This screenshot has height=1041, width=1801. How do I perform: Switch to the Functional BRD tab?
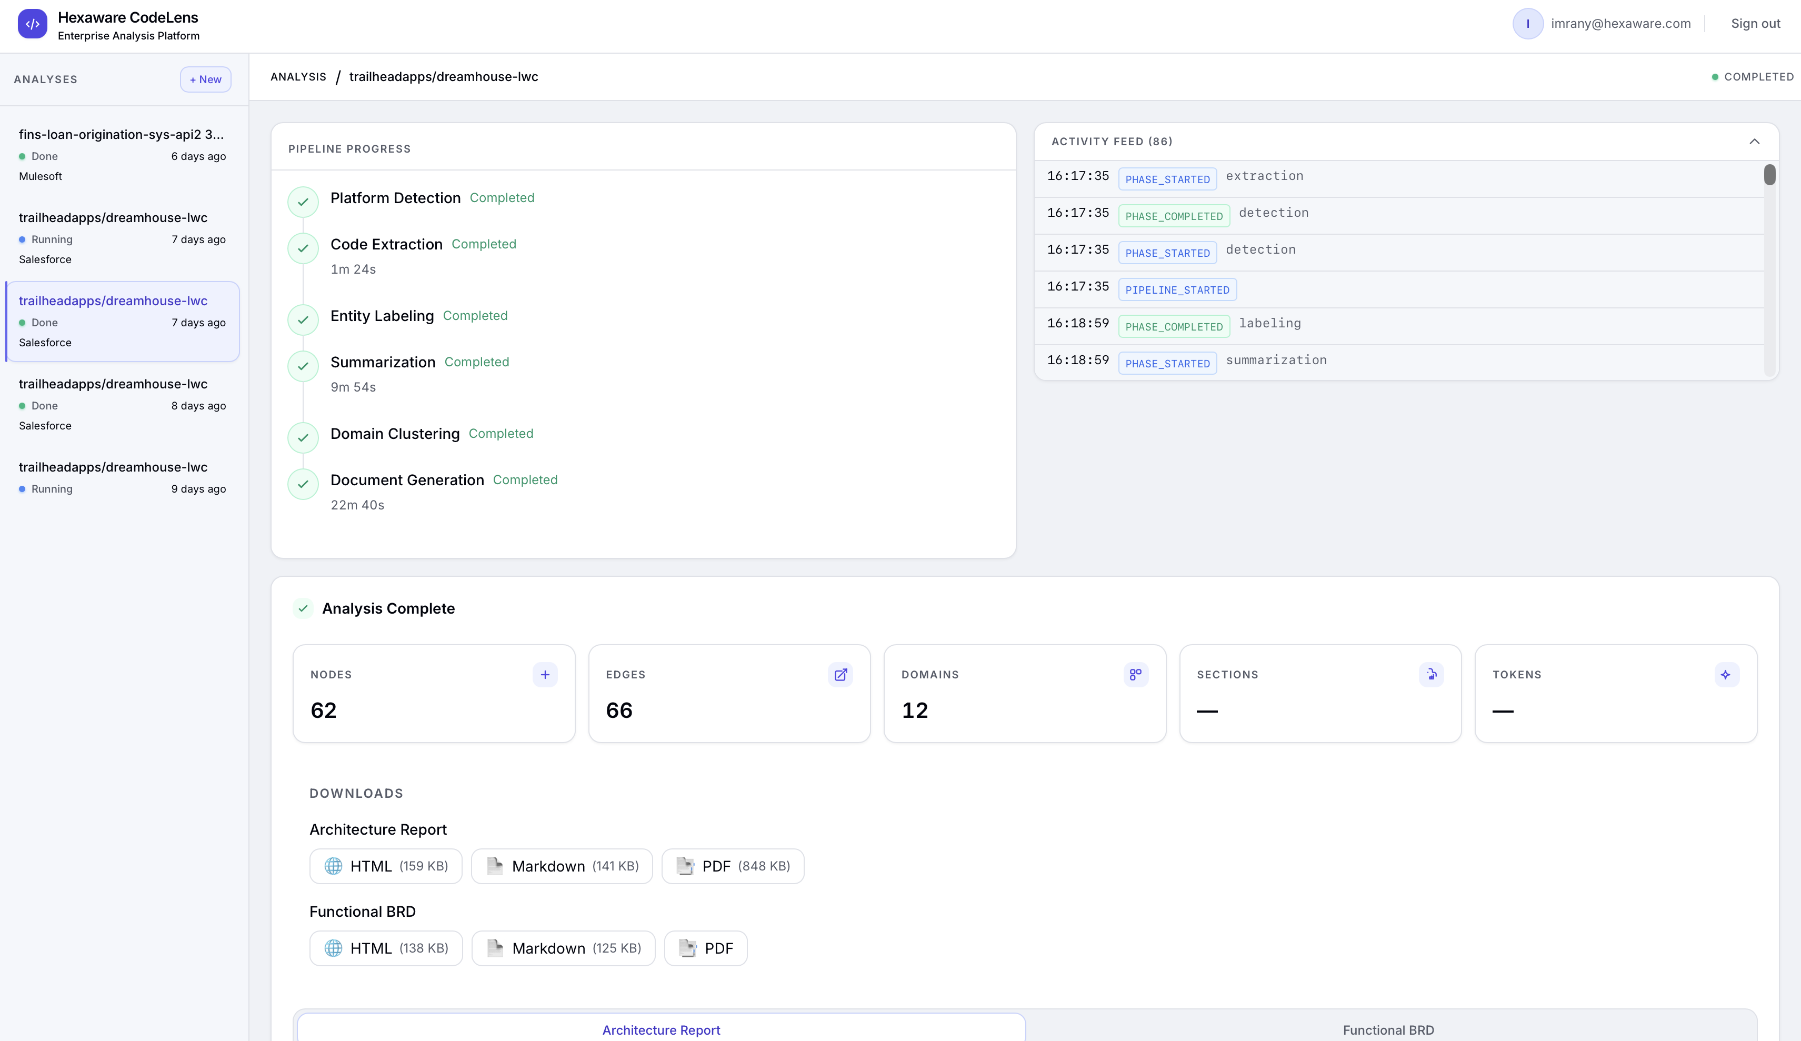[x=1388, y=1029]
